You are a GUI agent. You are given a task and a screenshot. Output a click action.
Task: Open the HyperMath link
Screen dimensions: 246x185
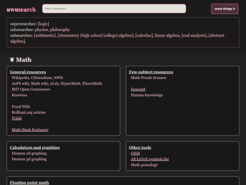[71, 84]
